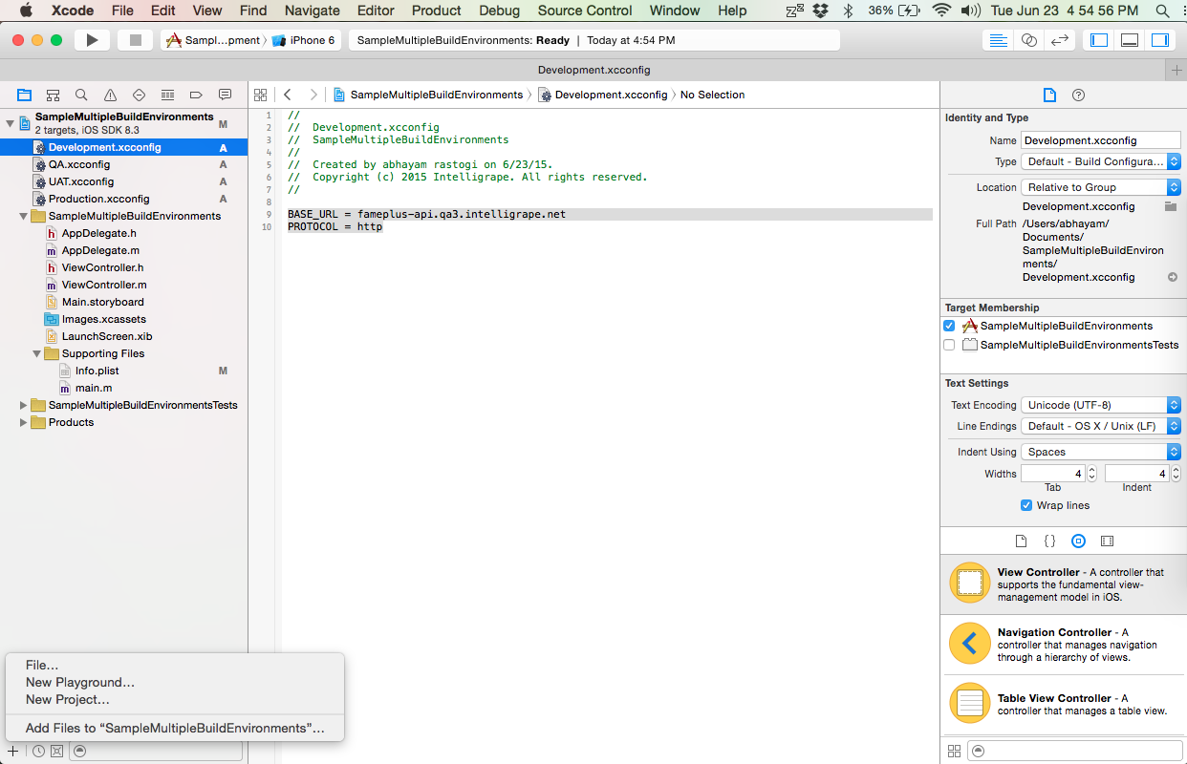Show the Assistant editor
The width and height of the screenshot is (1187, 764).
click(1029, 40)
